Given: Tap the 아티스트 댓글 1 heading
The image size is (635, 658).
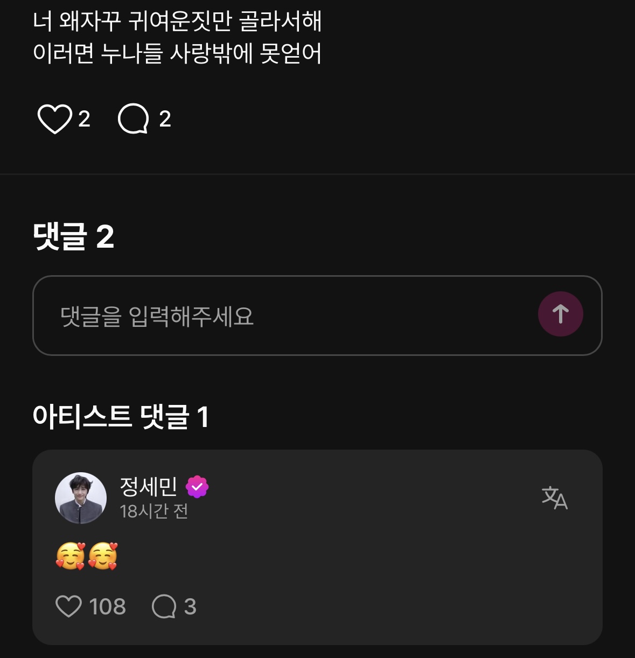Looking at the screenshot, I should (121, 417).
